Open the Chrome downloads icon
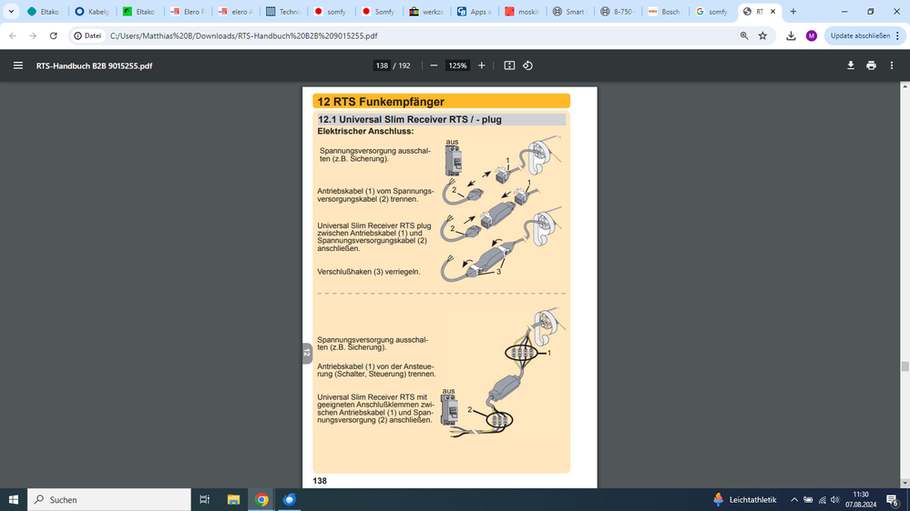 790,35
